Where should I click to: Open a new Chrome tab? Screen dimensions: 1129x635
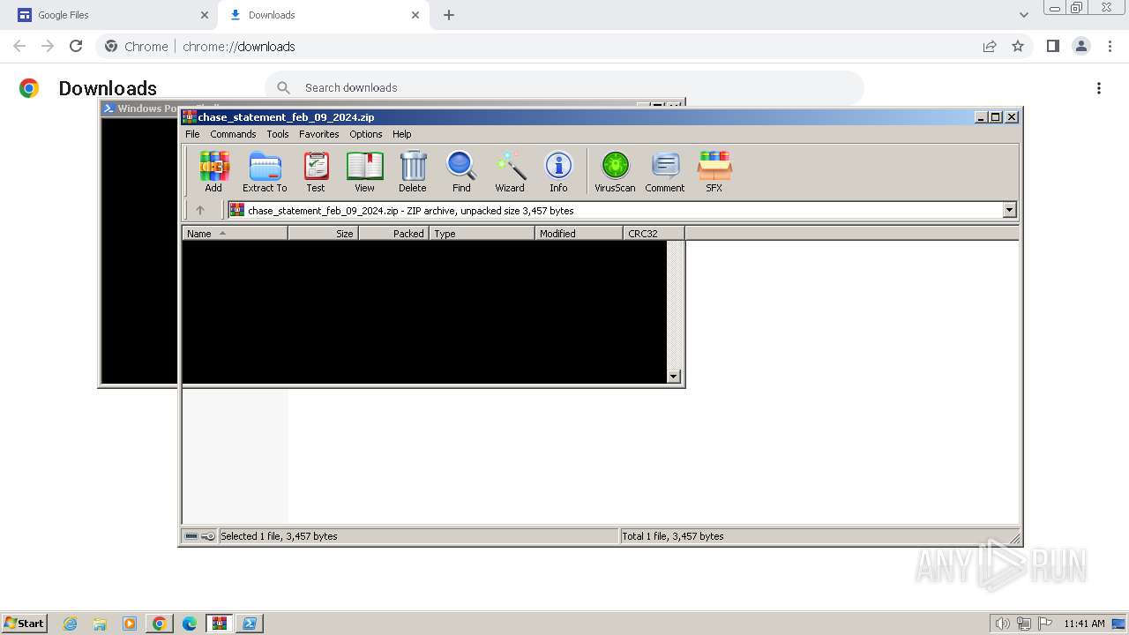click(449, 15)
